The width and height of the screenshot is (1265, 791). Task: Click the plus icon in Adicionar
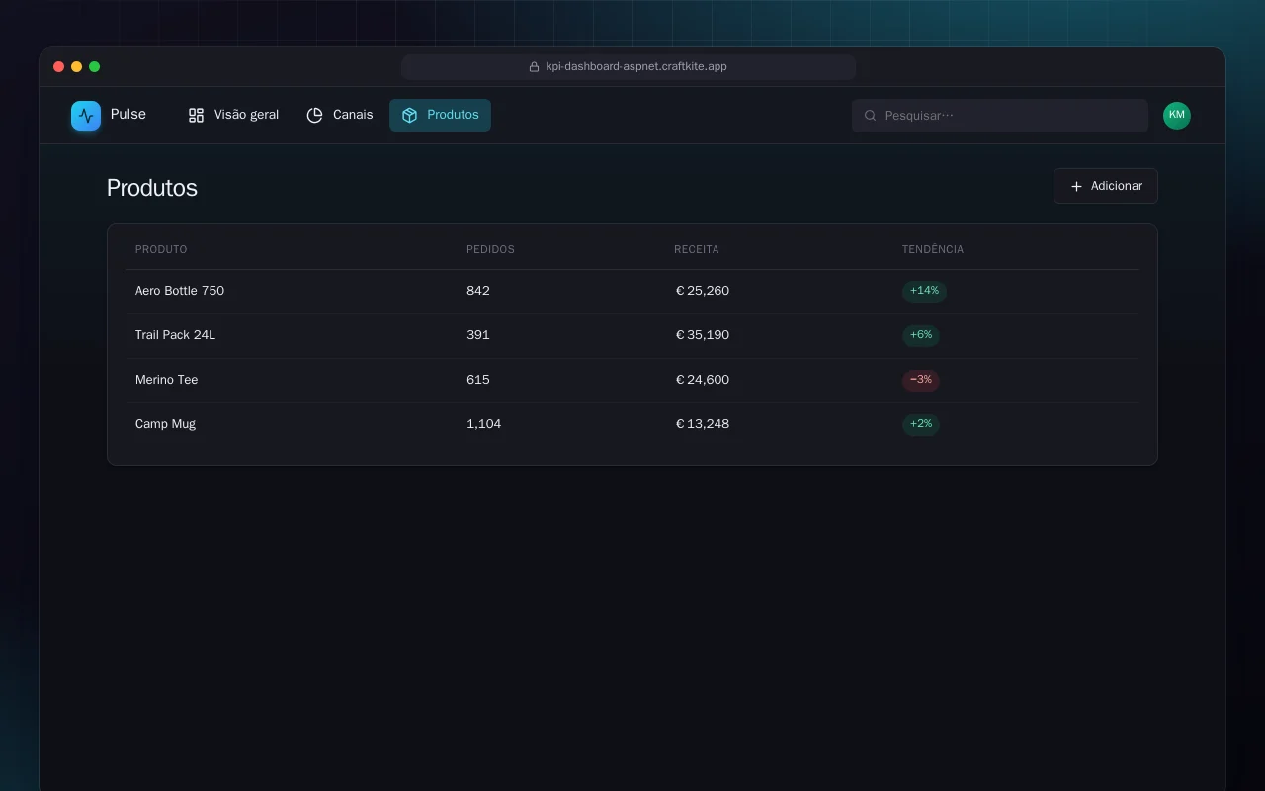pos(1076,186)
